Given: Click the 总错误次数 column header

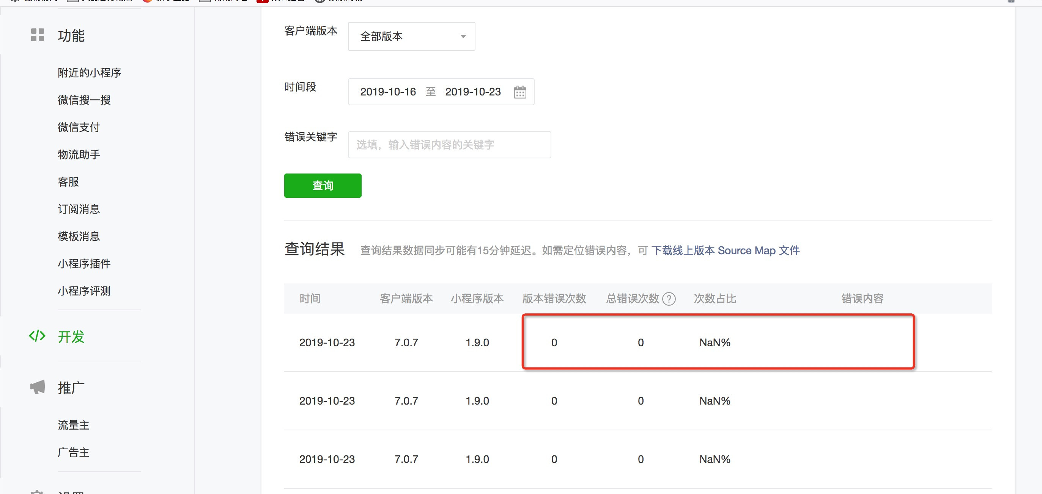Looking at the screenshot, I should (633, 299).
